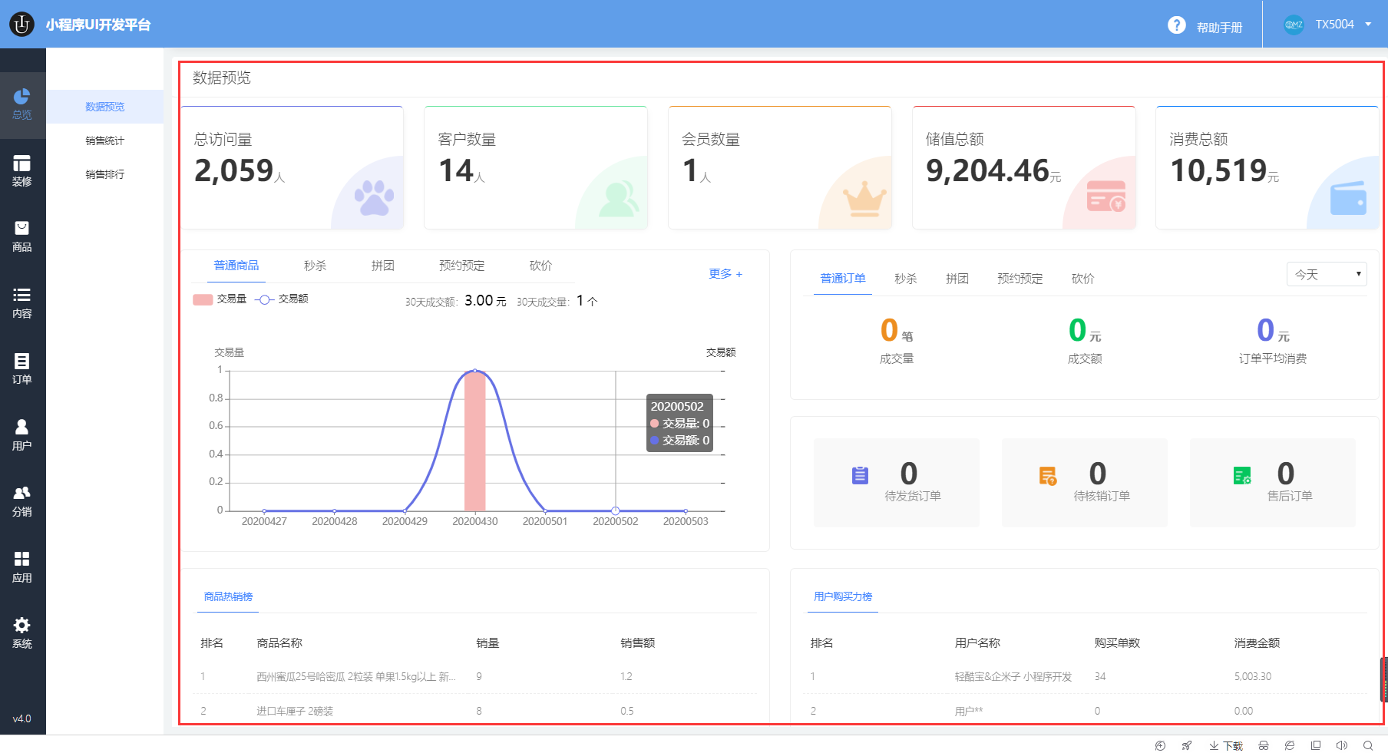Click the user icon on 客户数量 card
This screenshot has width=1388, height=753.
click(618, 198)
